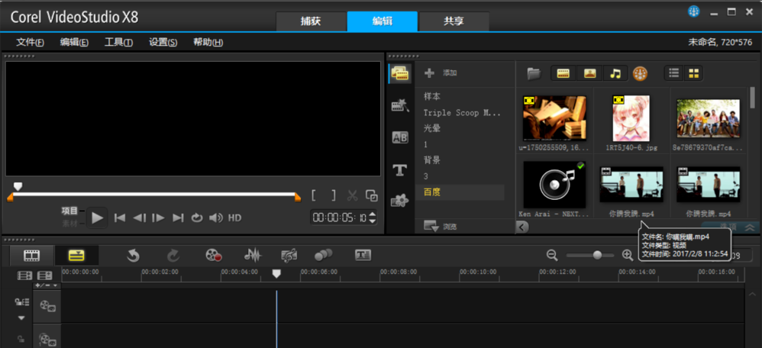Open the Auto Music icon in timeline toolbar

click(289, 255)
